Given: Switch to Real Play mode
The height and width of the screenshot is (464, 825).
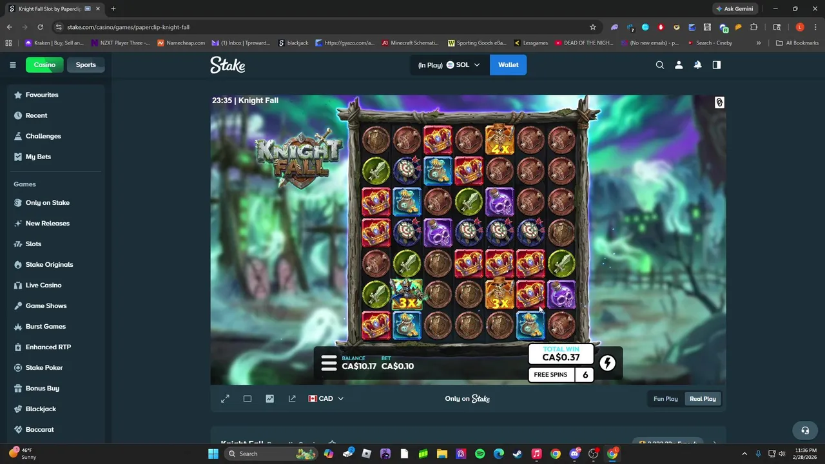Looking at the screenshot, I should click(x=703, y=399).
